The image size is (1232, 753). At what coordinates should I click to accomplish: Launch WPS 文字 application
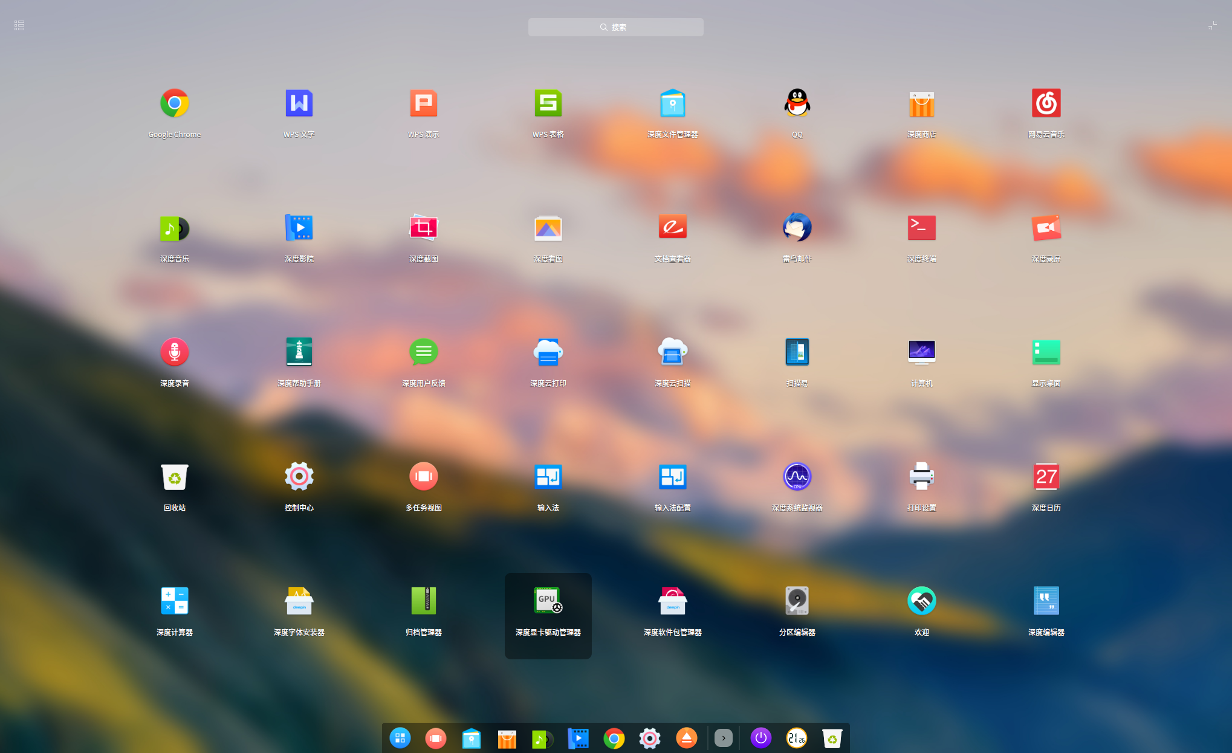tap(299, 104)
